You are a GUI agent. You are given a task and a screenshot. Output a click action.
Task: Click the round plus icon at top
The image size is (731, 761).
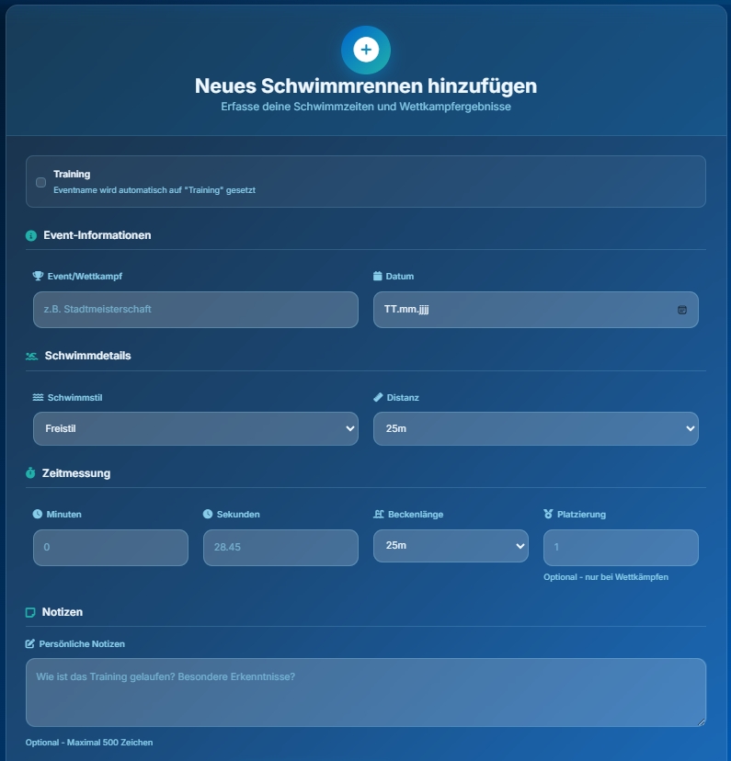[x=366, y=50]
